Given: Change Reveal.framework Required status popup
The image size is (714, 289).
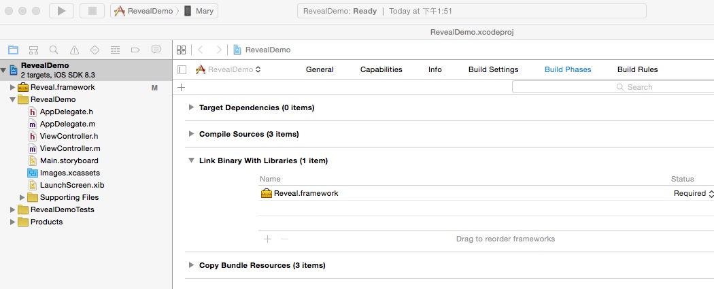Looking at the screenshot, I should click(693, 193).
